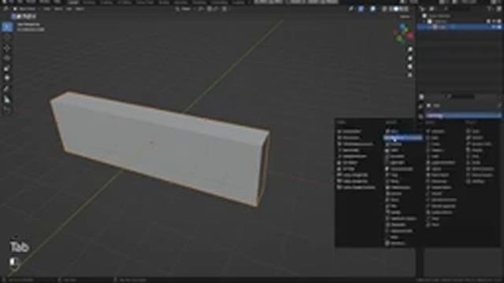
Task: Select the 3D Cursor tool
Action: 7,38
